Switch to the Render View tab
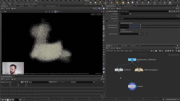This screenshot has width=180, height=101. [x=22, y=6]
